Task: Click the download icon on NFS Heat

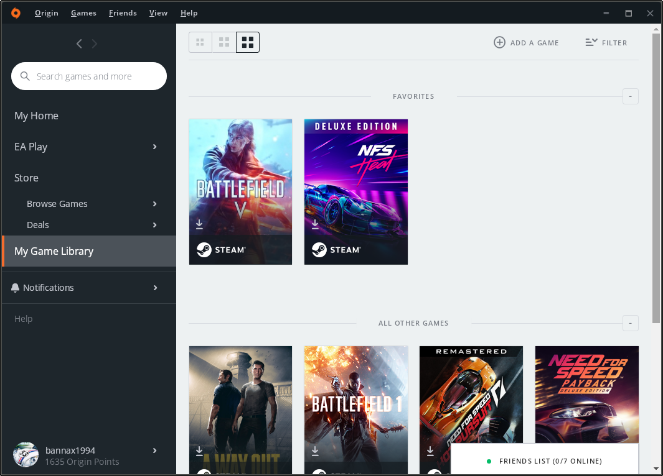Action: (x=315, y=224)
